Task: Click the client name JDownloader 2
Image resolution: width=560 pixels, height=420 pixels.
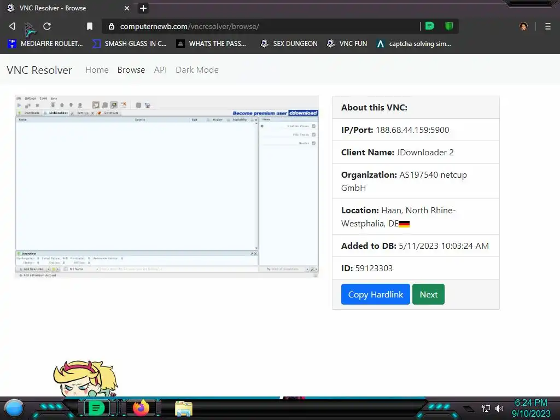Action: coord(425,153)
